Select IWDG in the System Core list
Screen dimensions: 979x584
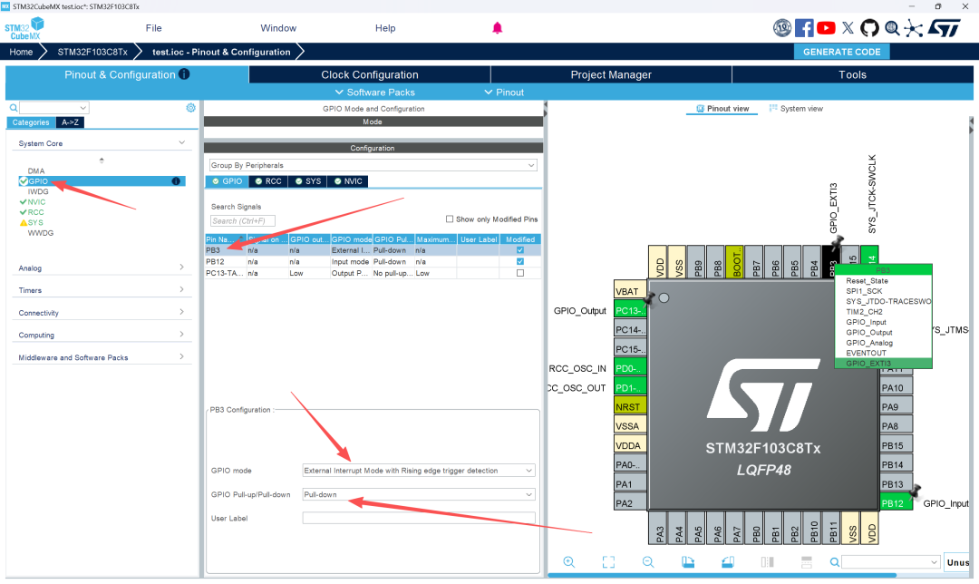click(x=38, y=191)
